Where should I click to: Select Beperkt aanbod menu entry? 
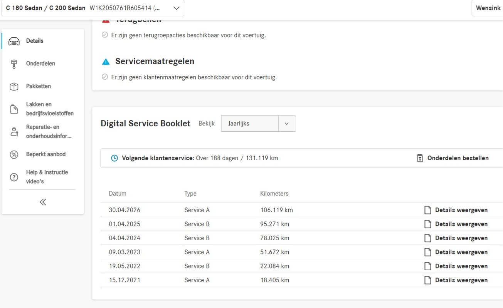[x=46, y=154]
